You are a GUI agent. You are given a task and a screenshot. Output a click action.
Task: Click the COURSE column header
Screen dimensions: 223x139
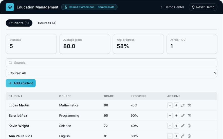pos(65,96)
